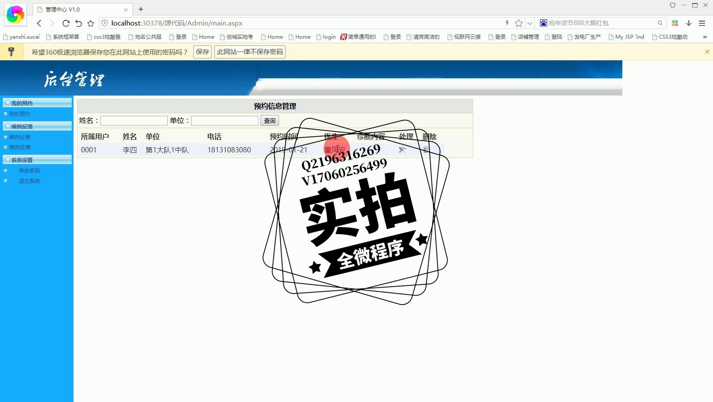The width and height of the screenshot is (713, 402).
Task: Click 退出系统 to log out
Action: pyautogui.click(x=29, y=181)
